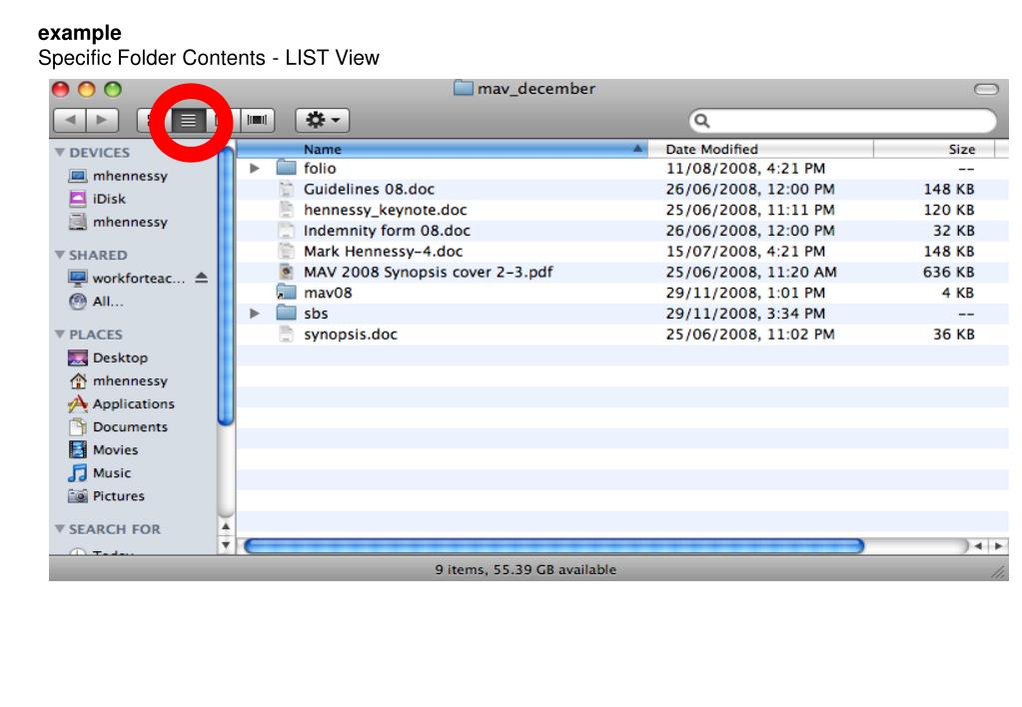This screenshot has height=707, width=1022.
Task: Click horizontal scroll right arrow
Action: click(x=999, y=546)
